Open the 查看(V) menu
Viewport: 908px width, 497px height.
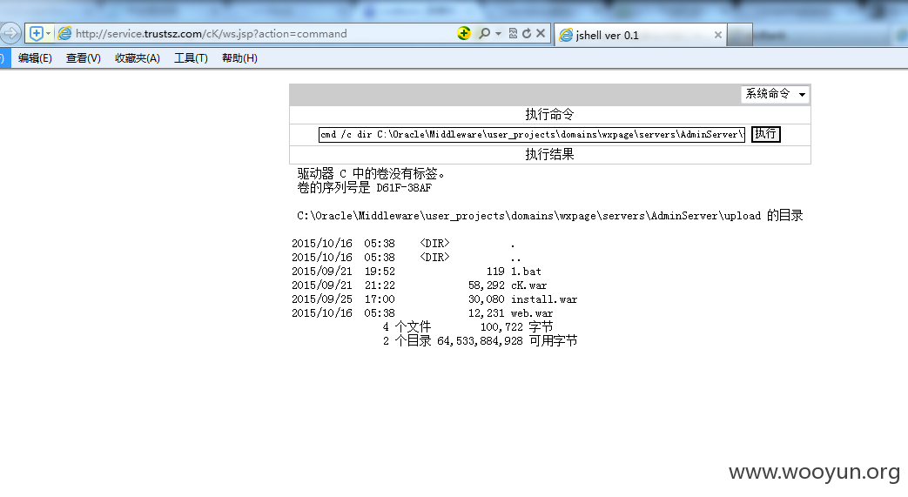pyautogui.click(x=83, y=58)
